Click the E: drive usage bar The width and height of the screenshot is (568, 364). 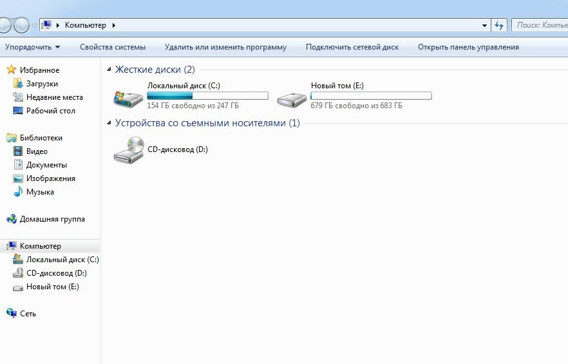(x=372, y=96)
